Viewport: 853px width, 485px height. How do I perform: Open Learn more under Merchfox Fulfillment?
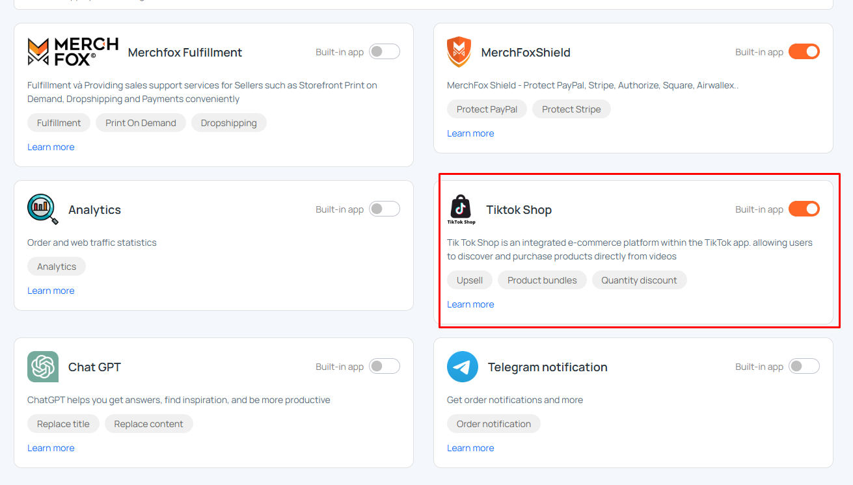(x=51, y=147)
